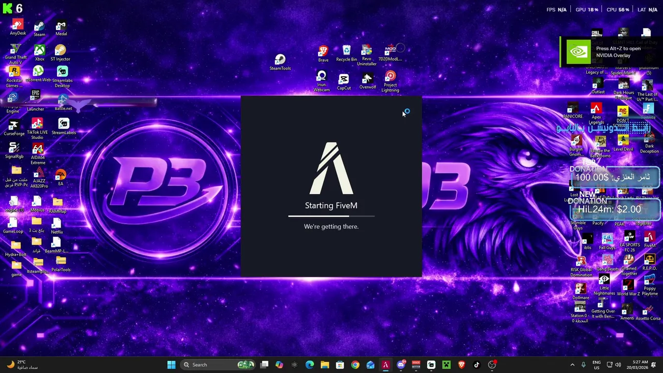Click the FiveM loading progress bar
The height and width of the screenshot is (373, 663).
click(331, 216)
